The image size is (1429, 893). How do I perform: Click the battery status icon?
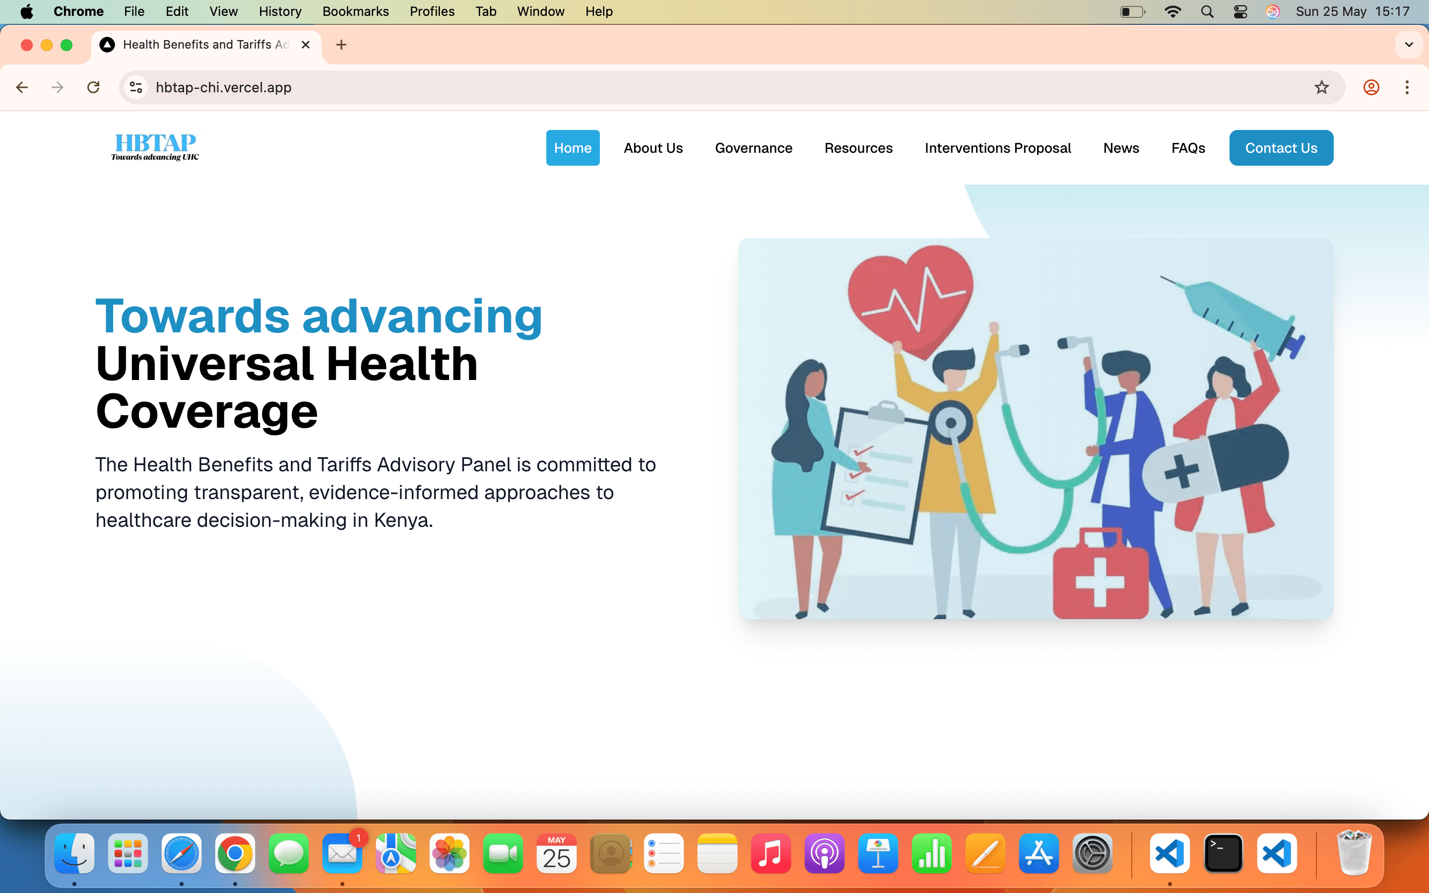click(1133, 11)
